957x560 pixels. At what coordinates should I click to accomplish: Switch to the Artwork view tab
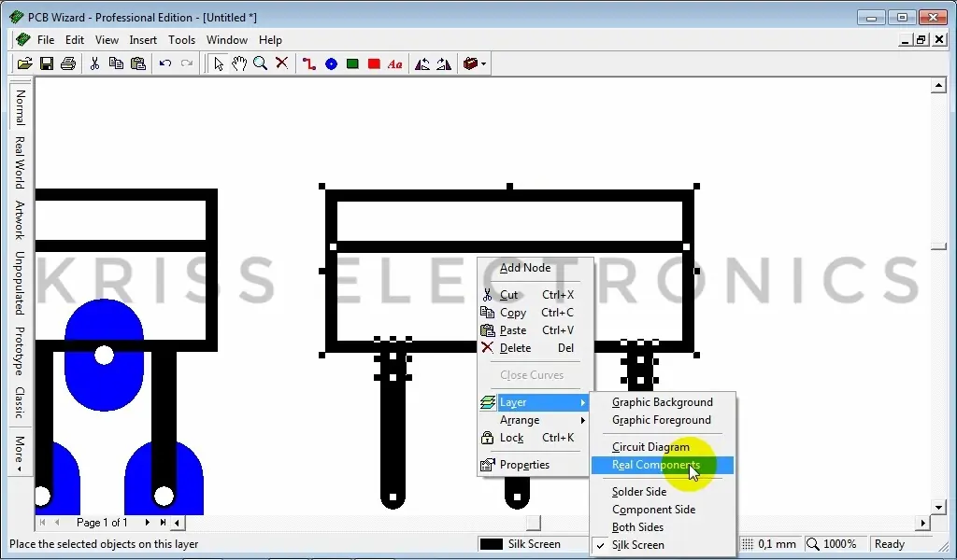tap(20, 219)
